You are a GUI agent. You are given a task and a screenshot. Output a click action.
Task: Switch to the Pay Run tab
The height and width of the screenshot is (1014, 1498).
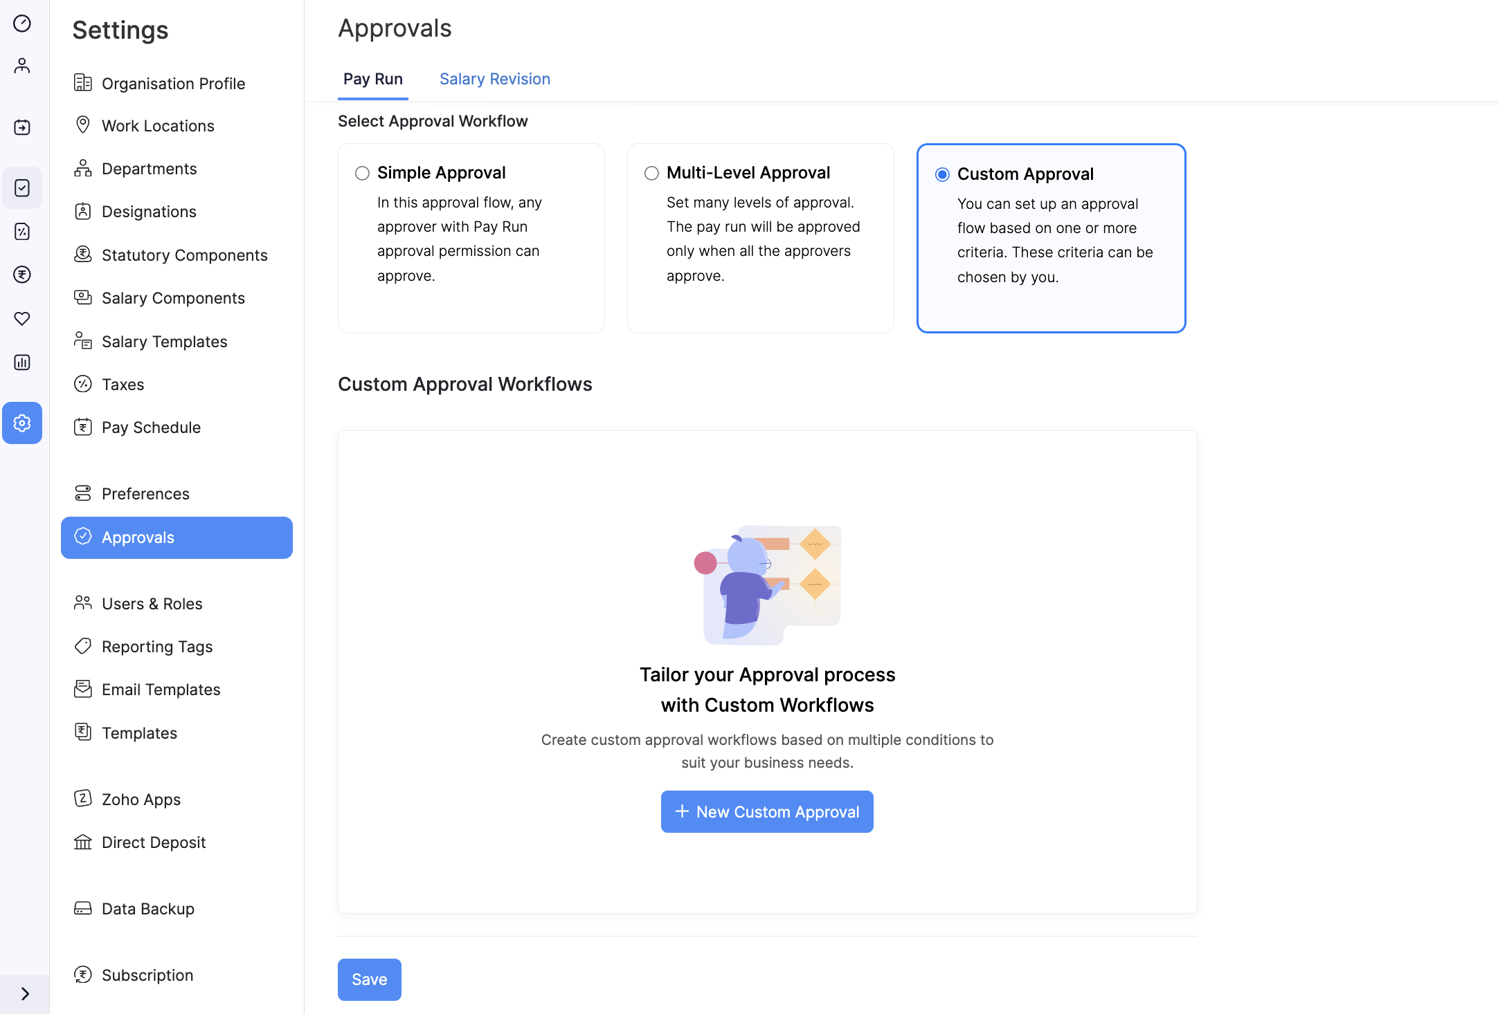tap(372, 78)
